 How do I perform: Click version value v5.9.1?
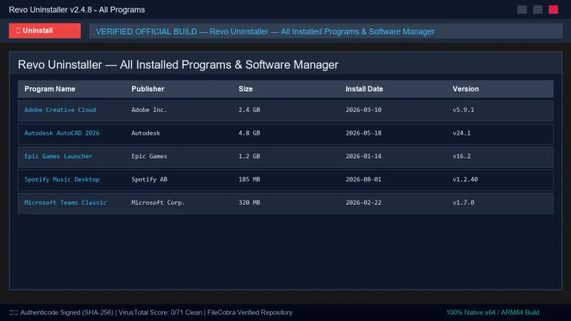click(463, 110)
